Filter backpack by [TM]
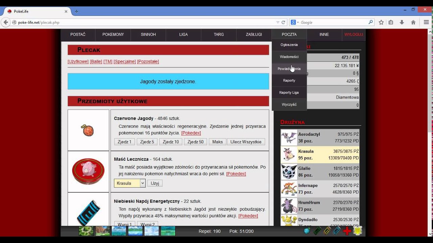The width and height of the screenshot is (433, 243). point(108,61)
